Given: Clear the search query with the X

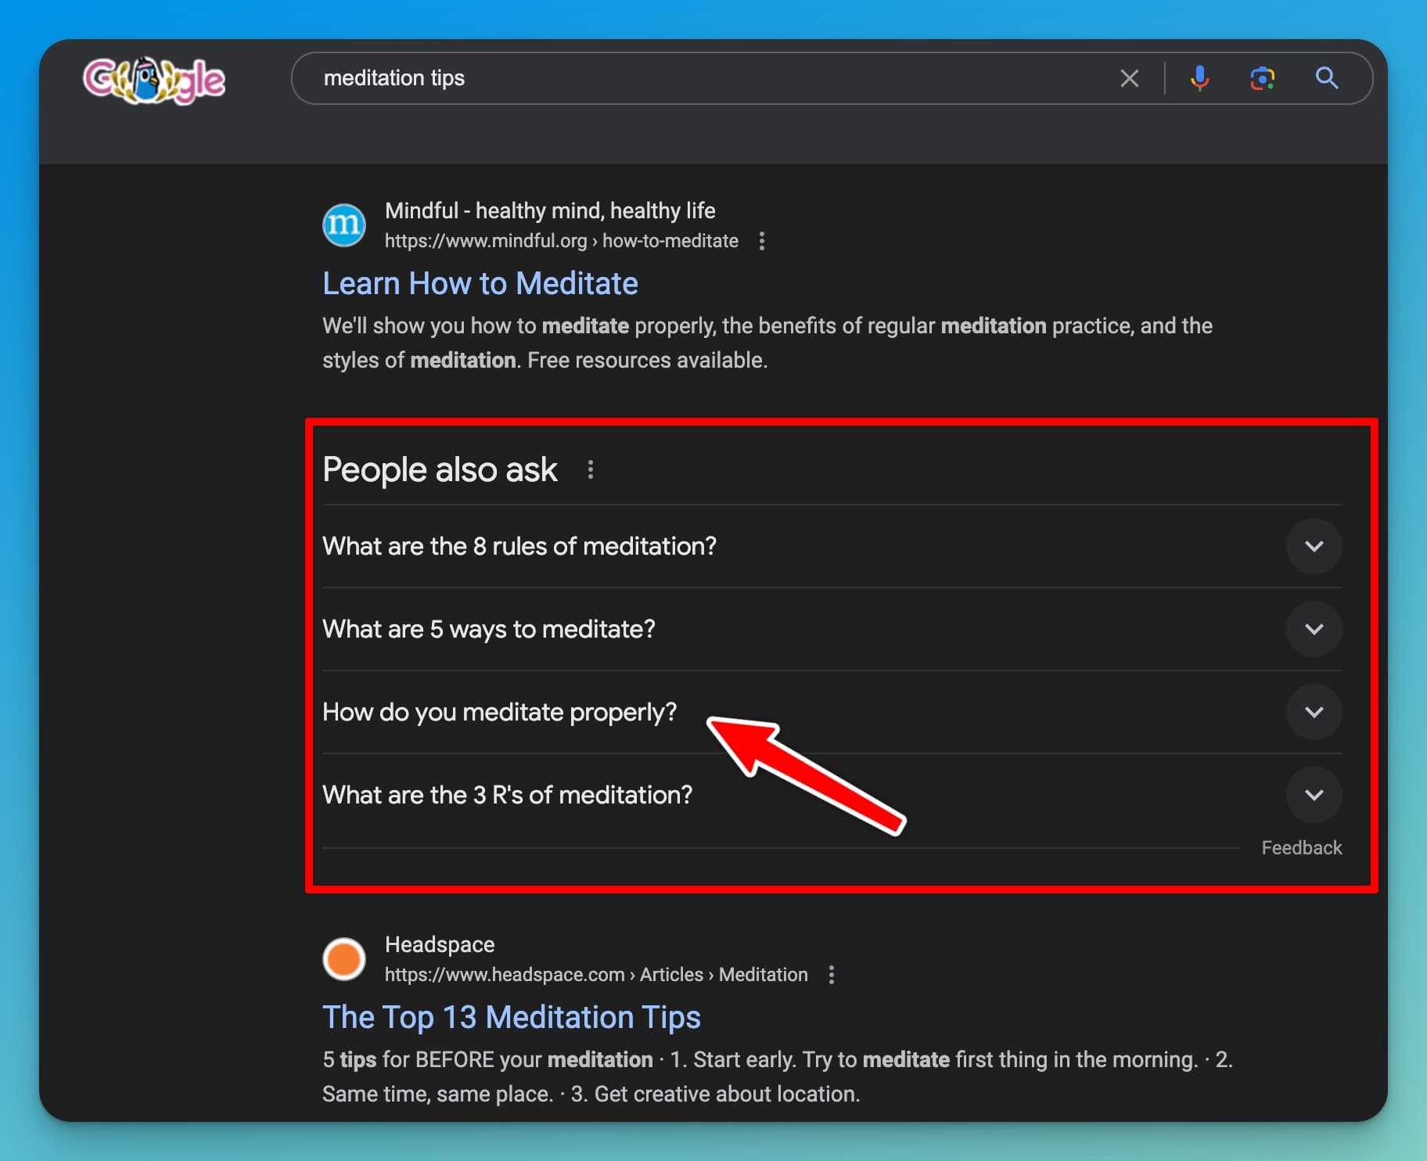Looking at the screenshot, I should tap(1130, 77).
